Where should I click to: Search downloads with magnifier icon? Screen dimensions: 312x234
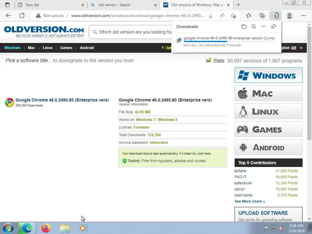click(x=254, y=27)
